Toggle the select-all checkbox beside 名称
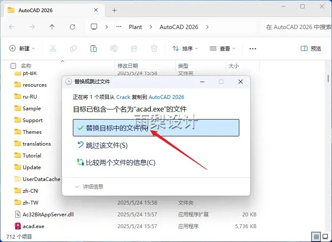Viewport: 332px width, 242px height. [x=13, y=66]
